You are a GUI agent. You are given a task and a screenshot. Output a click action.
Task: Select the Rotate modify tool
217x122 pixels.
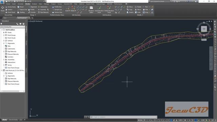coord(138,7)
